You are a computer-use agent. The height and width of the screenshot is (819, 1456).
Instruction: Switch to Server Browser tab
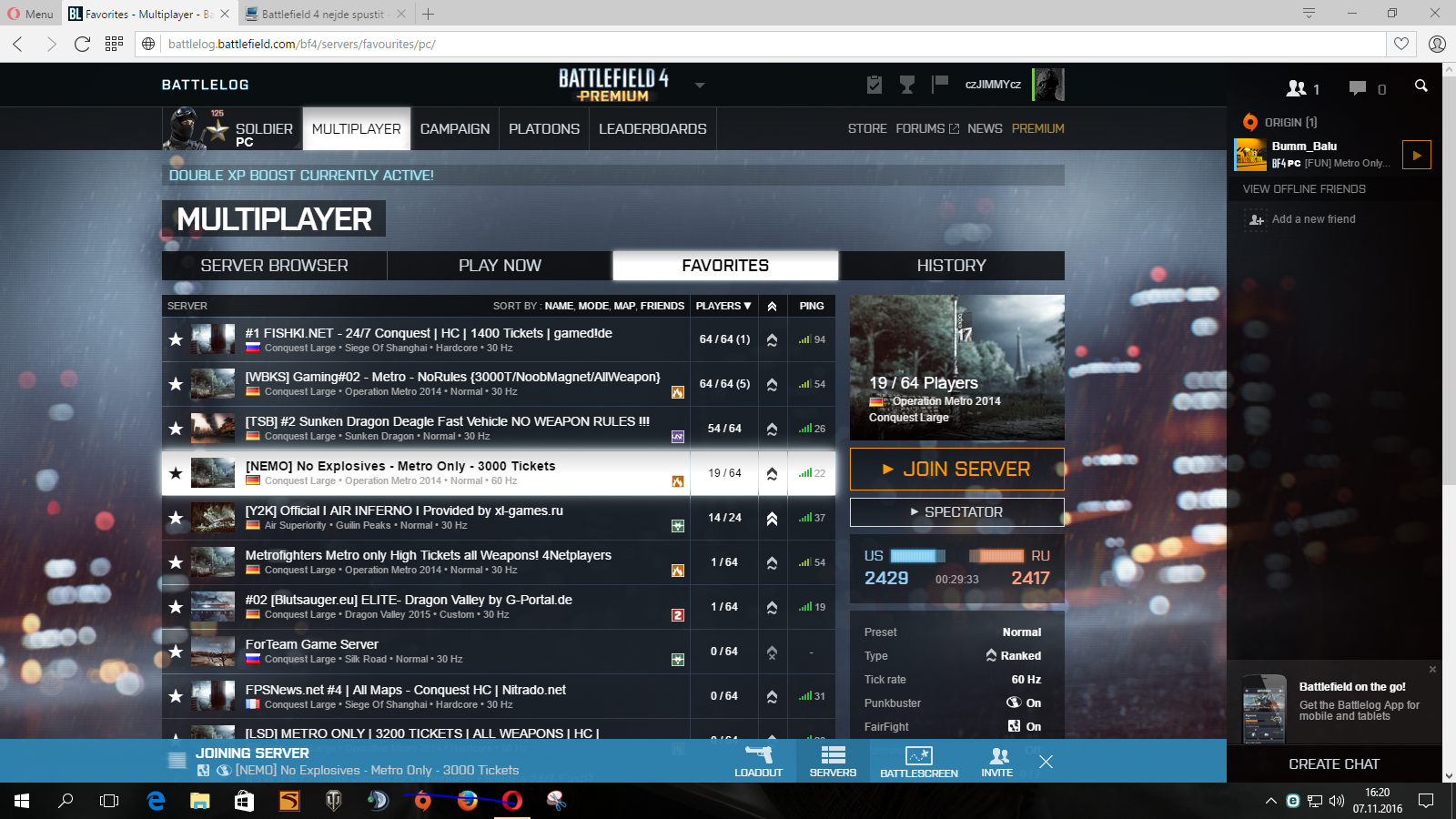(274, 266)
